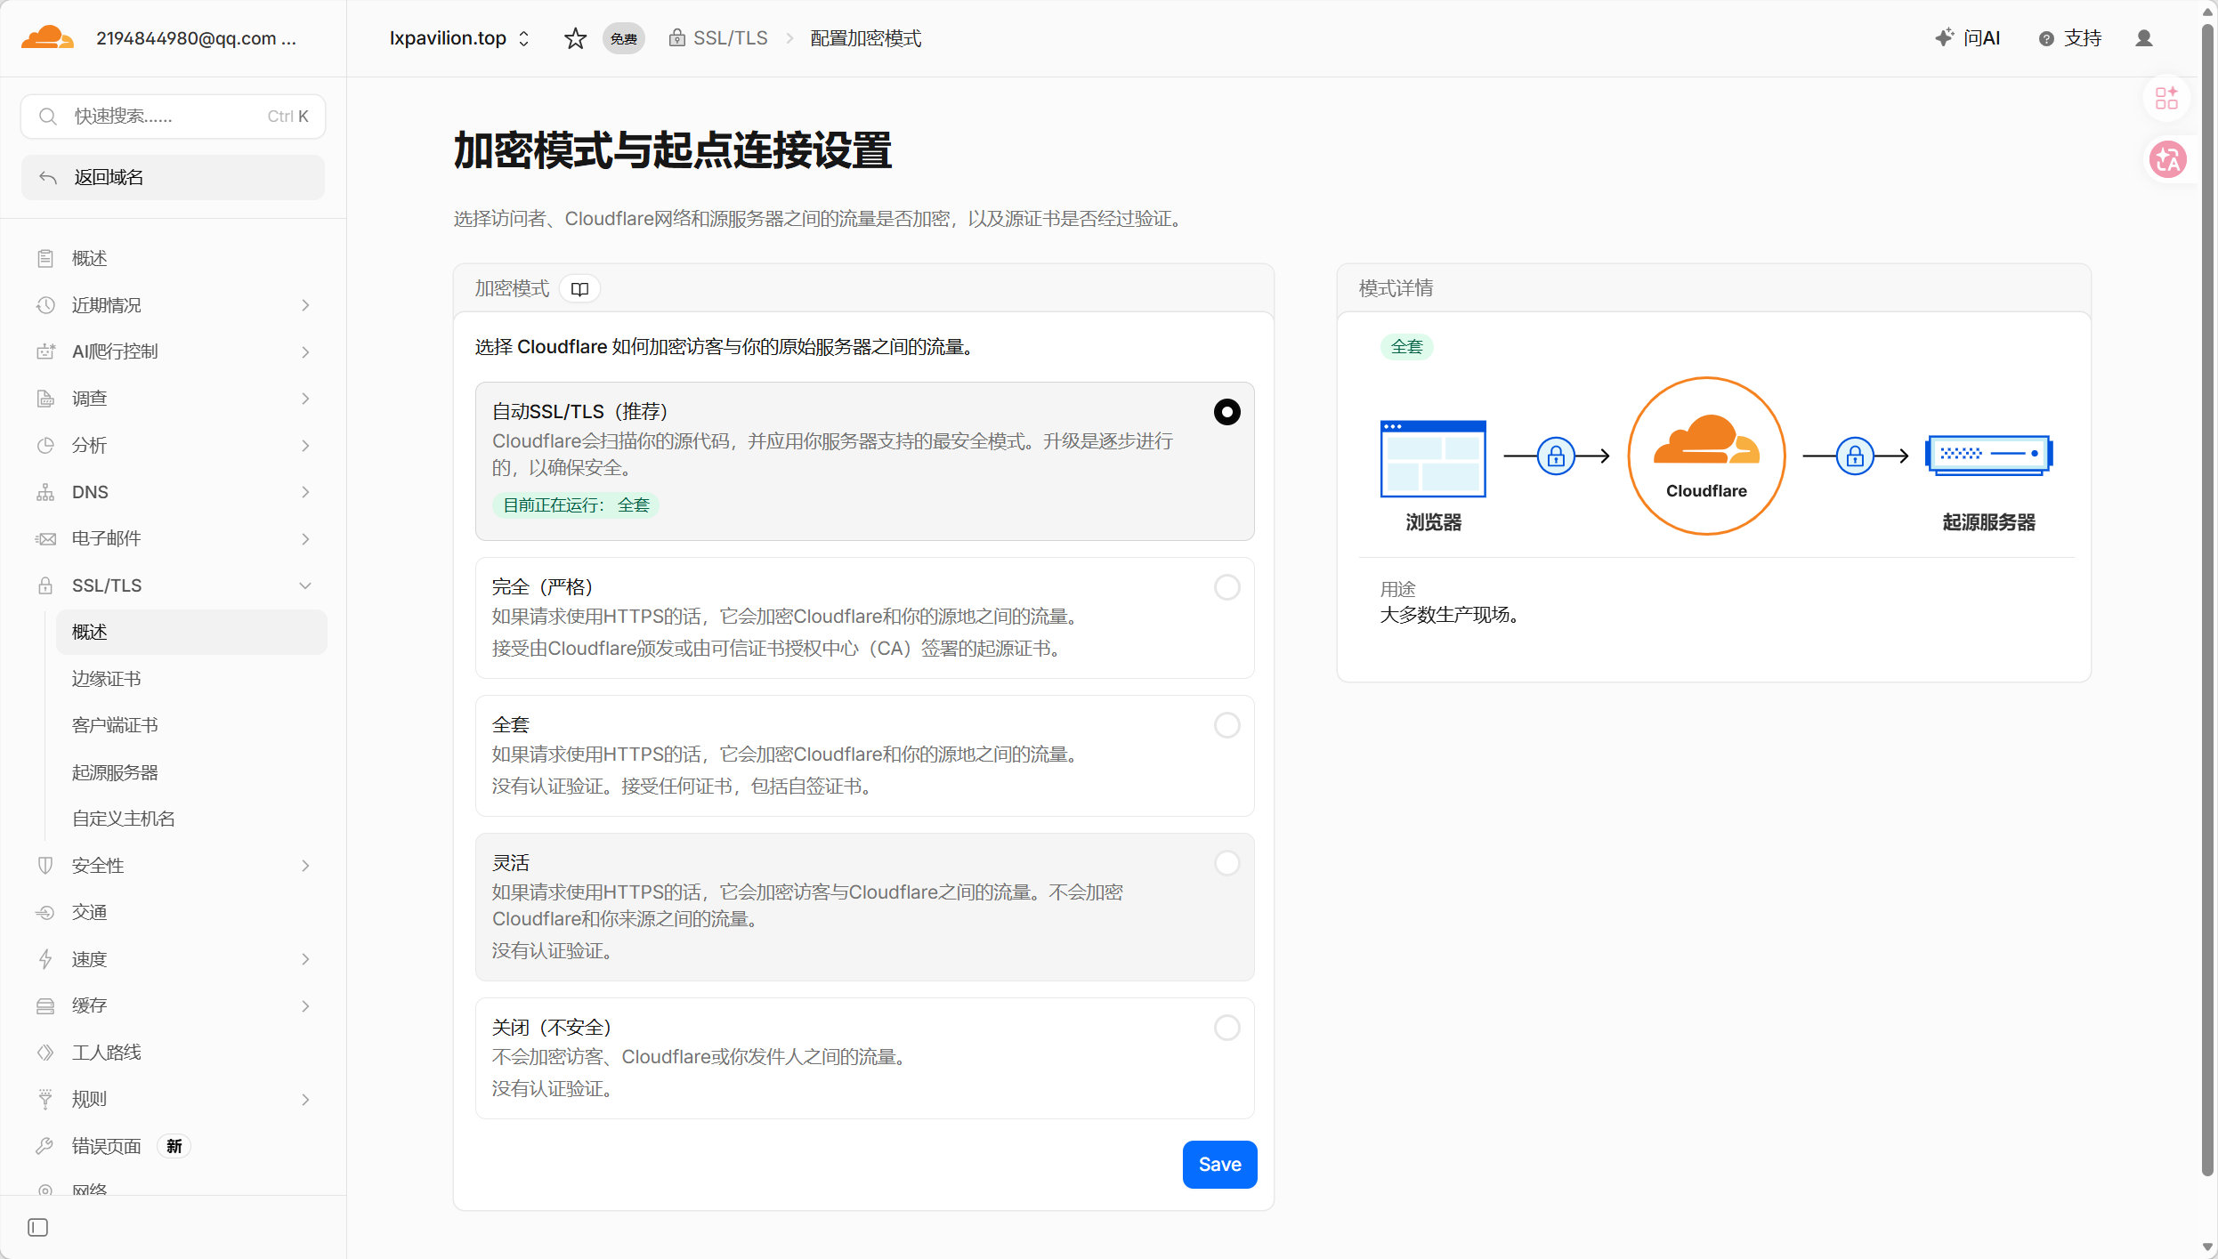Image resolution: width=2218 pixels, height=1259 pixels.
Task: Click the 免费 plan badge
Action: pyautogui.click(x=624, y=38)
